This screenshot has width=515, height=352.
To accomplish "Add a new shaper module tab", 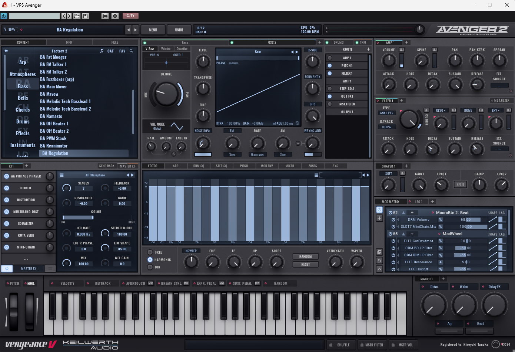I will coord(406,166).
